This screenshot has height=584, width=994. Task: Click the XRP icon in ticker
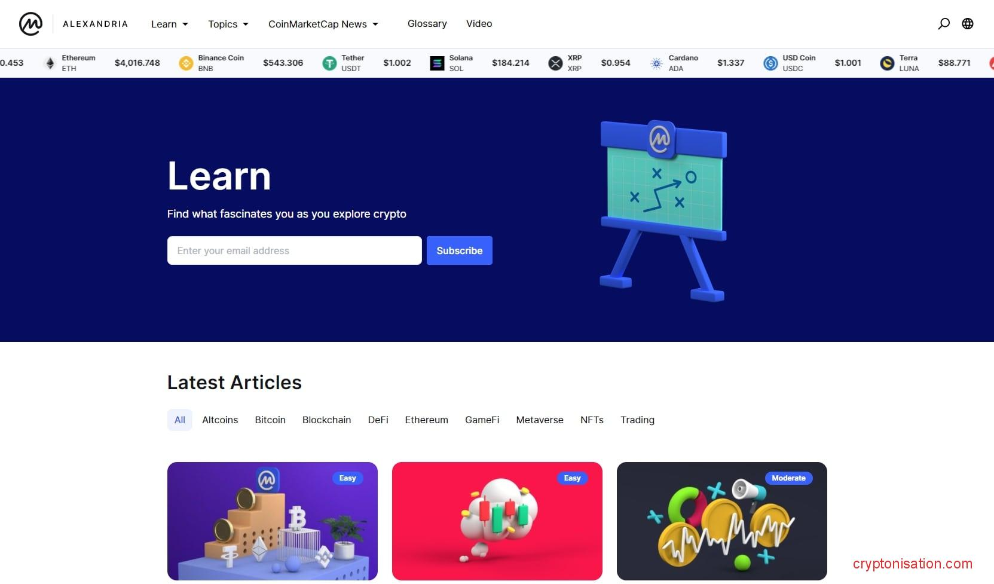tap(555, 63)
